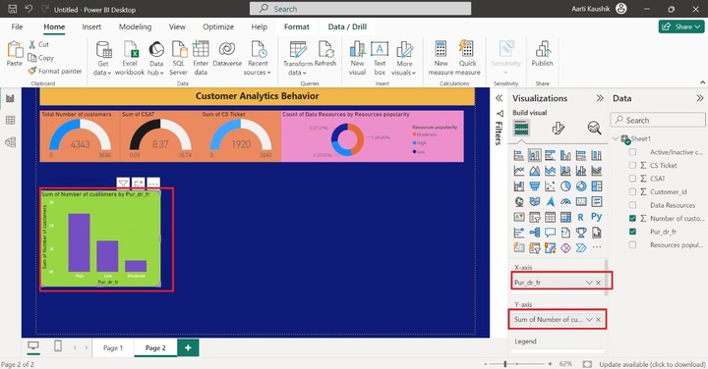
Task: Uncheck the Number of customers checkbox
Action: click(x=632, y=219)
